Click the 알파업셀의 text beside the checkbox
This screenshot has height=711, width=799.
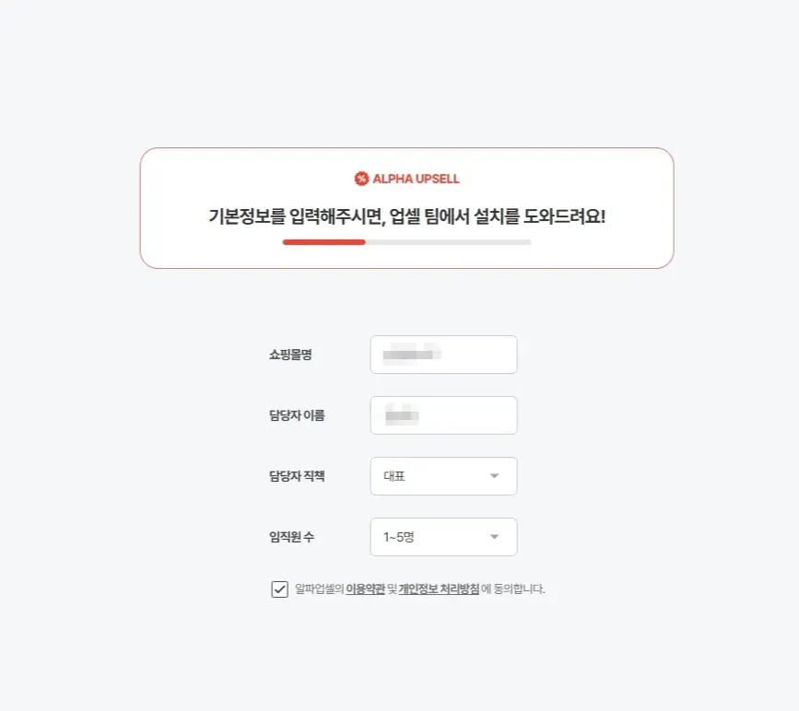pyautogui.click(x=320, y=589)
